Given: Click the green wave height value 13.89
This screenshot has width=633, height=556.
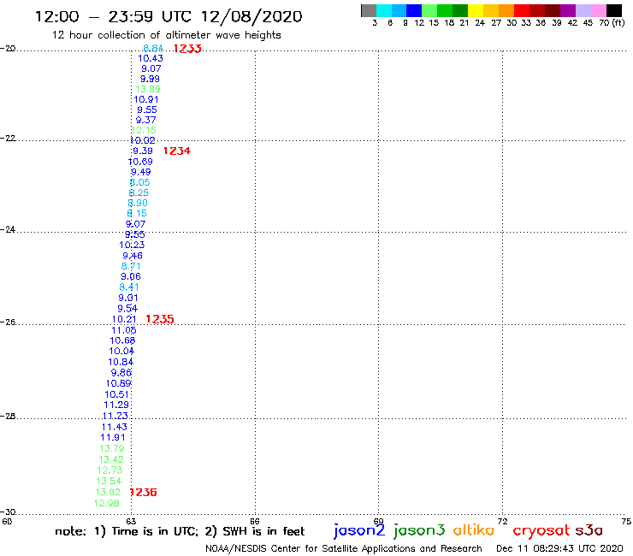Looking at the screenshot, I should point(148,89).
